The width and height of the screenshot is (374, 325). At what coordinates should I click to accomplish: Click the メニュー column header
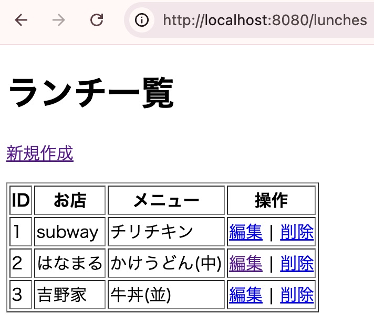click(166, 200)
